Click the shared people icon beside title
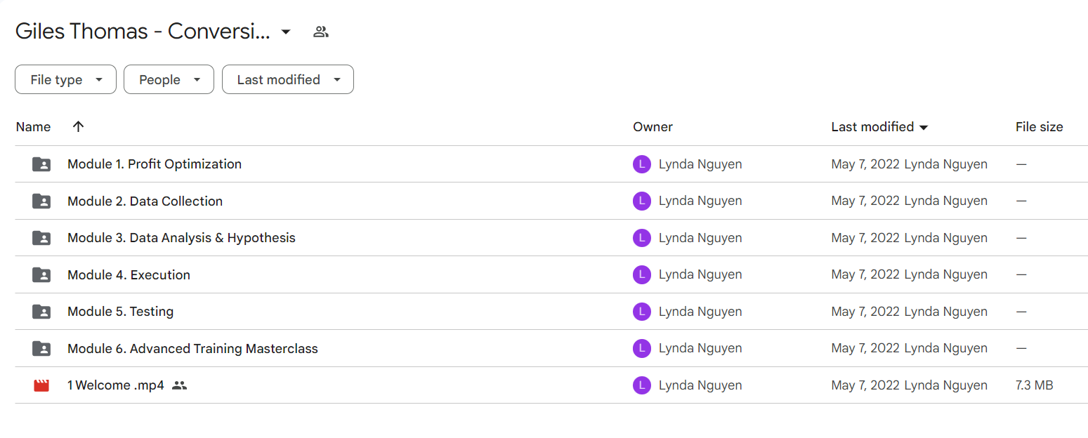Viewport: 1088px width, 438px height. (321, 32)
